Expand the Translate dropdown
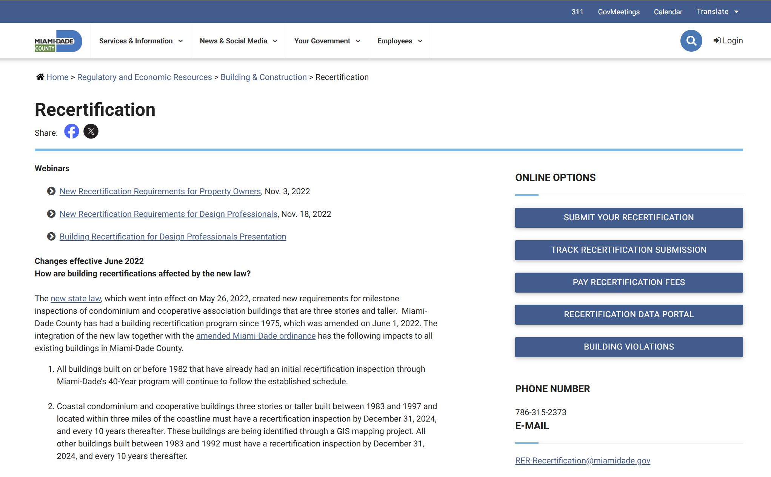Screen dimensions: 771x477 (x=717, y=12)
